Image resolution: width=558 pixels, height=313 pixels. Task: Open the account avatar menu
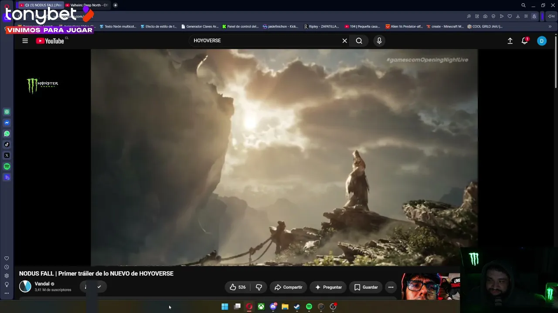[541, 41]
